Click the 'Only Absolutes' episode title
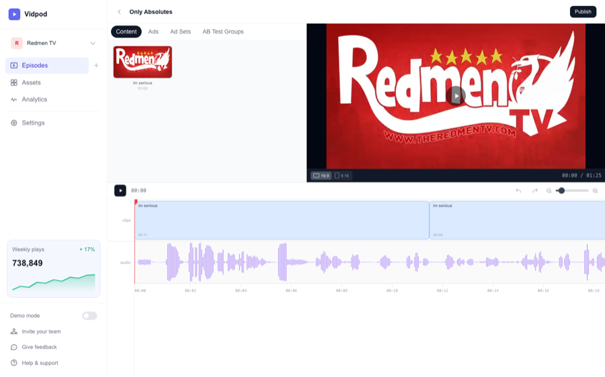The image size is (605, 377). [151, 12]
